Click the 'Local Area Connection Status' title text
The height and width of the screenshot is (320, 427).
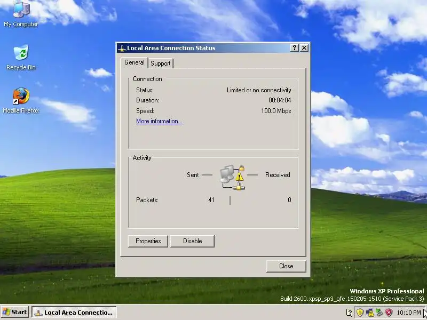click(x=171, y=48)
